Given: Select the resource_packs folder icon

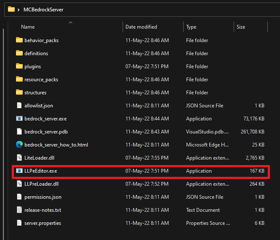Looking at the screenshot, I should [19, 79].
